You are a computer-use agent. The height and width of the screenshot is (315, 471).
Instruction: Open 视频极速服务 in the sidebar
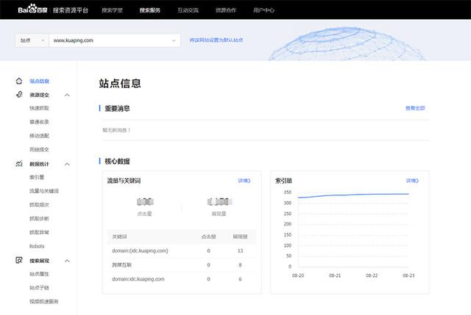[x=44, y=302]
